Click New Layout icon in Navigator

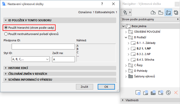click(146, 93)
